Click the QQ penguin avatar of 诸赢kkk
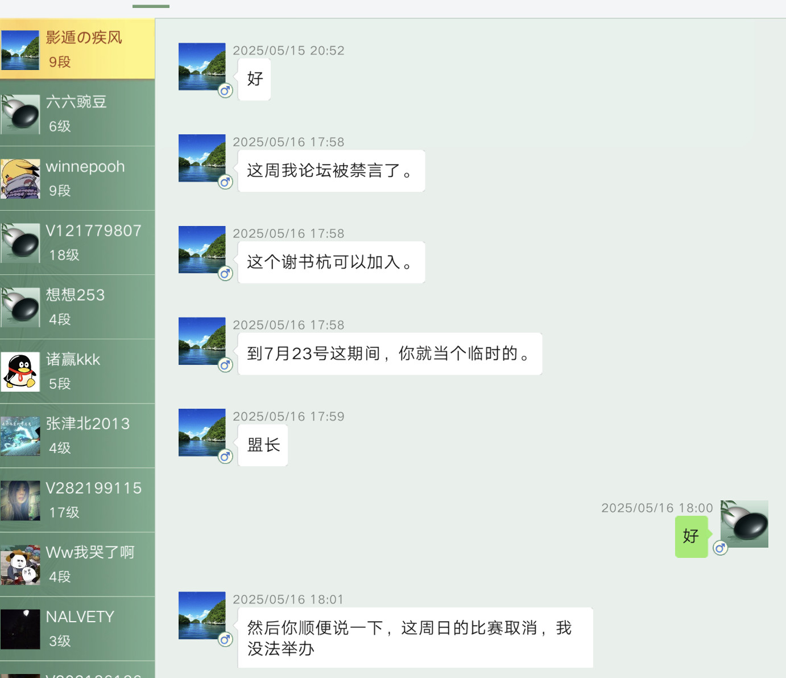The height and width of the screenshot is (678, 786). (20, 372)
